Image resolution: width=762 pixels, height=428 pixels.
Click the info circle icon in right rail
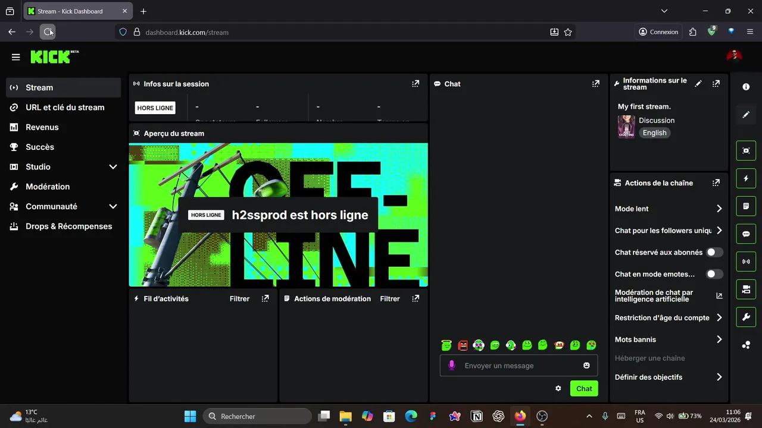746,87
